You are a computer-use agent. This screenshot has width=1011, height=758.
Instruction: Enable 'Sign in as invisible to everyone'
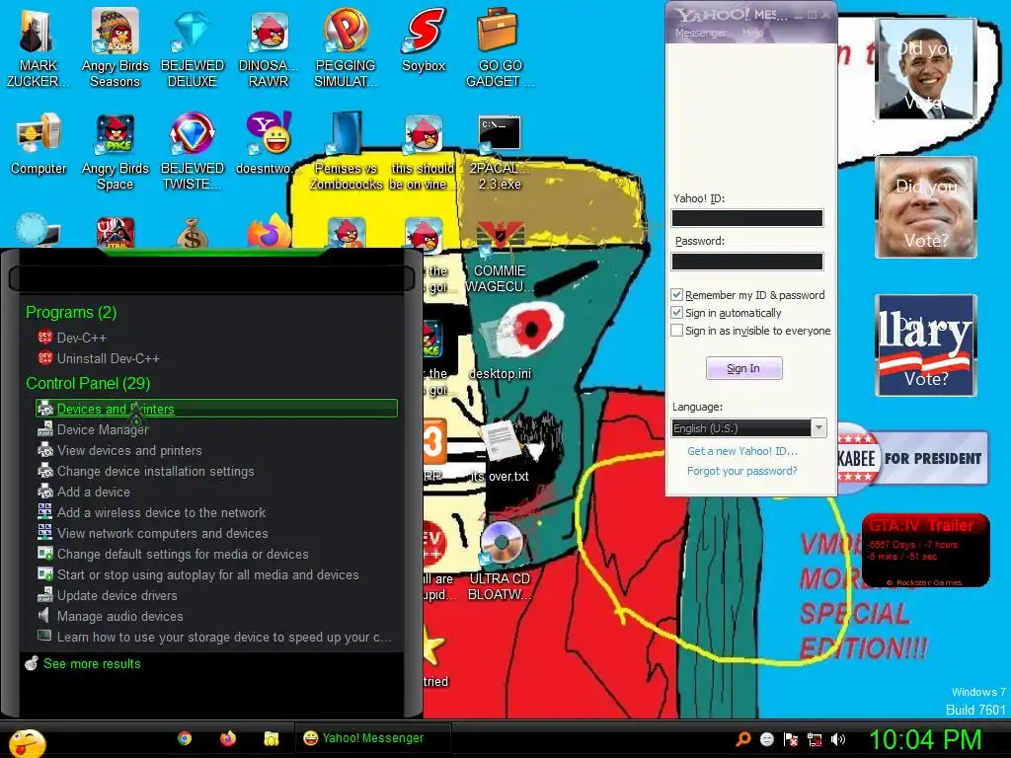point(676,330)
